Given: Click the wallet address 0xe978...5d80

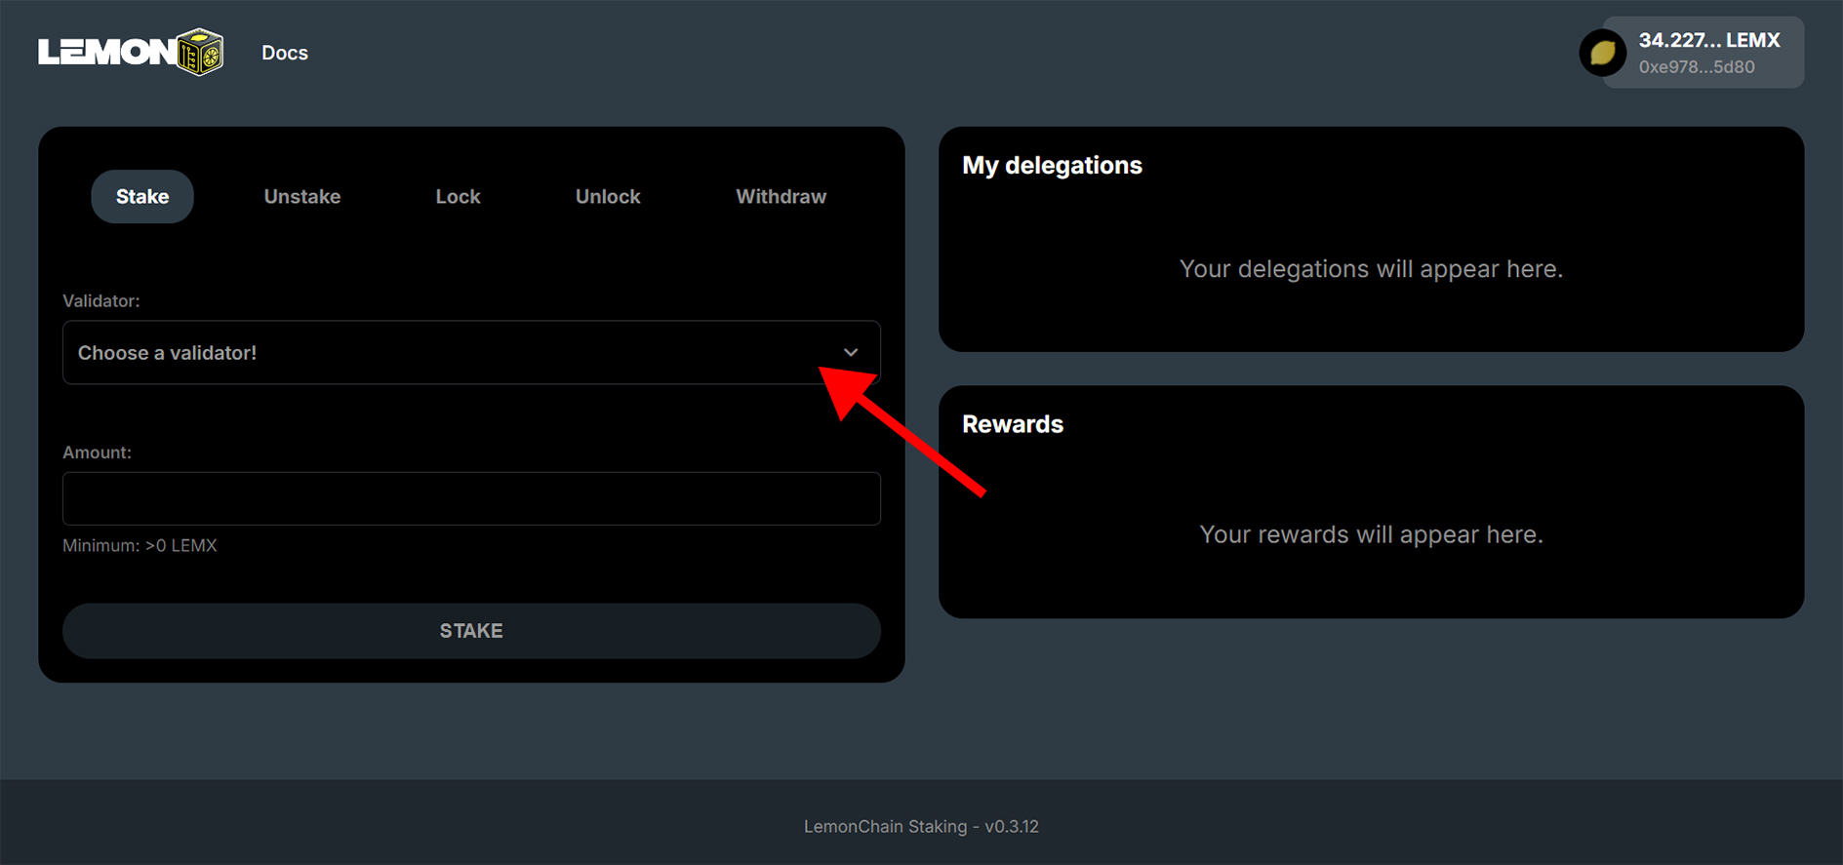Looking at the screenshot, I should tap(1696, 67).
